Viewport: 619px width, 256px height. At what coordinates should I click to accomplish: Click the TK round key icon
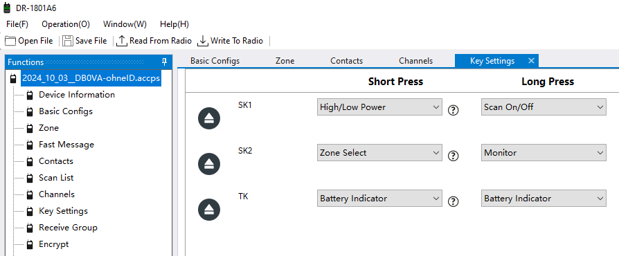209,210
